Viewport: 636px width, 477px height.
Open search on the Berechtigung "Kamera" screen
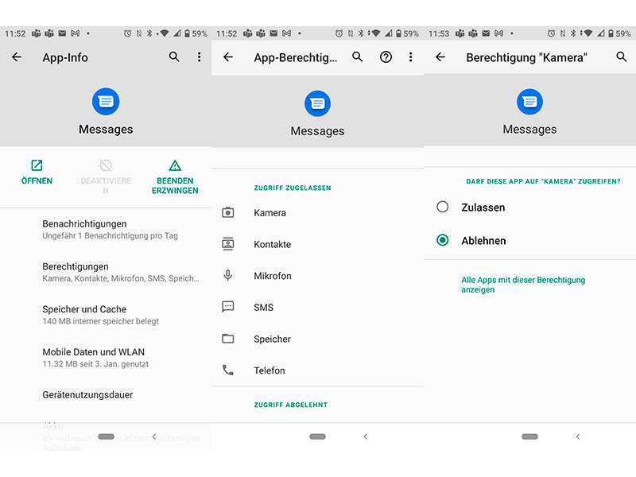[622, 56]
